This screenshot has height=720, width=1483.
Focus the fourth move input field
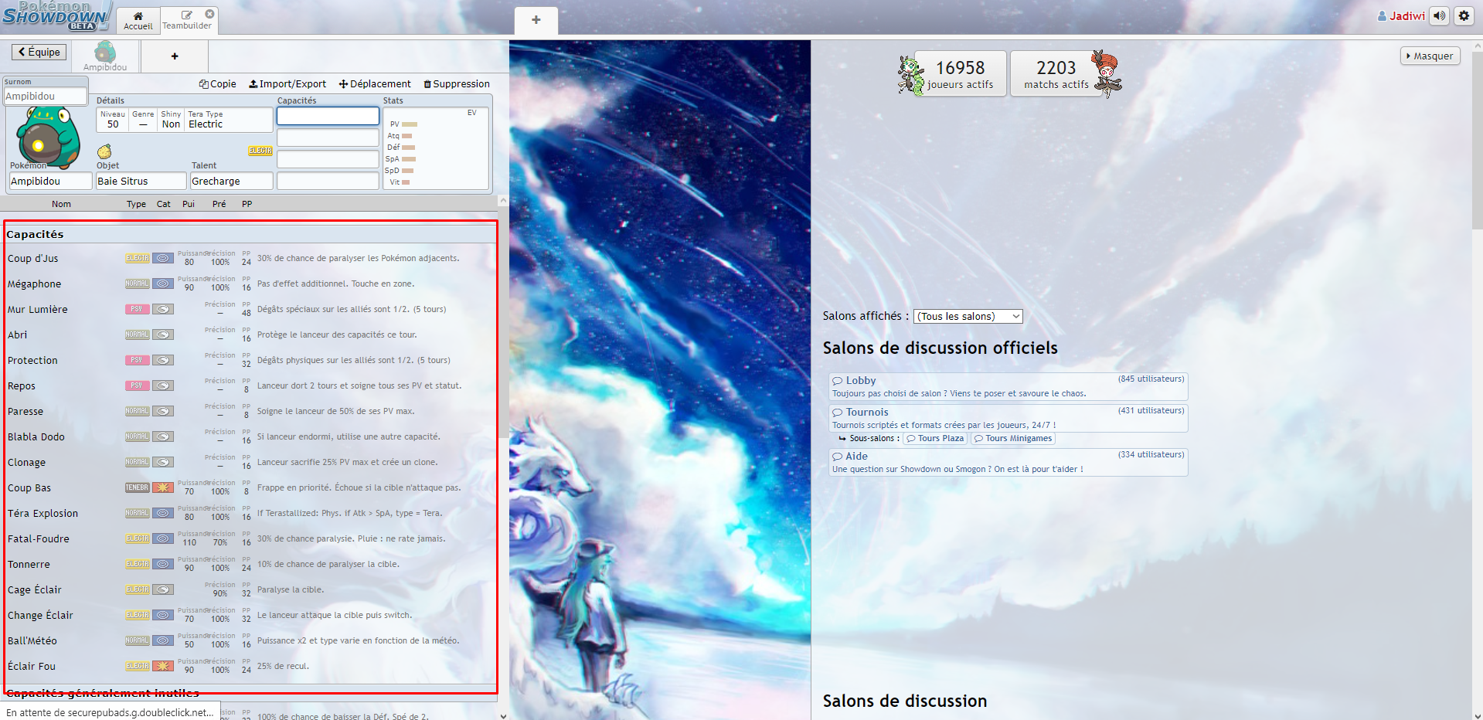328,181
